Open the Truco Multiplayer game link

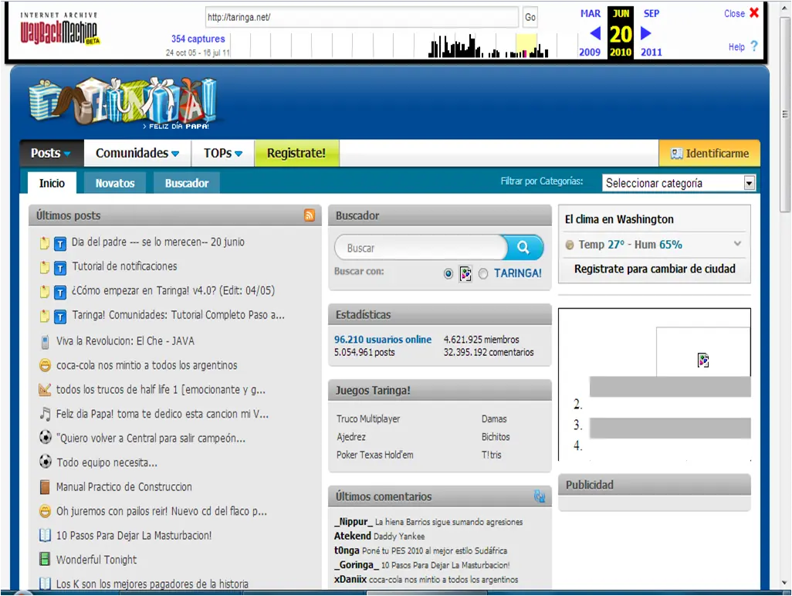(368, 418)
